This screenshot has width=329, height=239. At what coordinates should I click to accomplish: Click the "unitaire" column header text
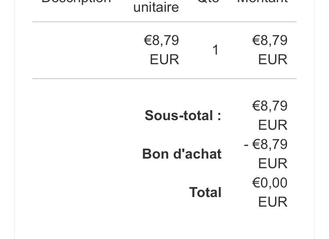(156, 7)
